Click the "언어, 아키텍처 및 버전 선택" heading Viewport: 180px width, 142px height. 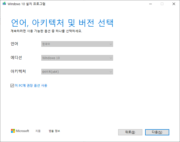(x=62, y=23)
